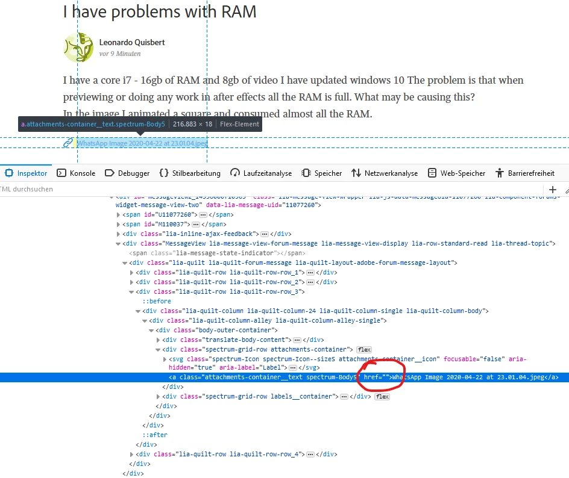569x478 pixels.
Task: Click the plus icon to add a node
Action: tap(553, 189)
